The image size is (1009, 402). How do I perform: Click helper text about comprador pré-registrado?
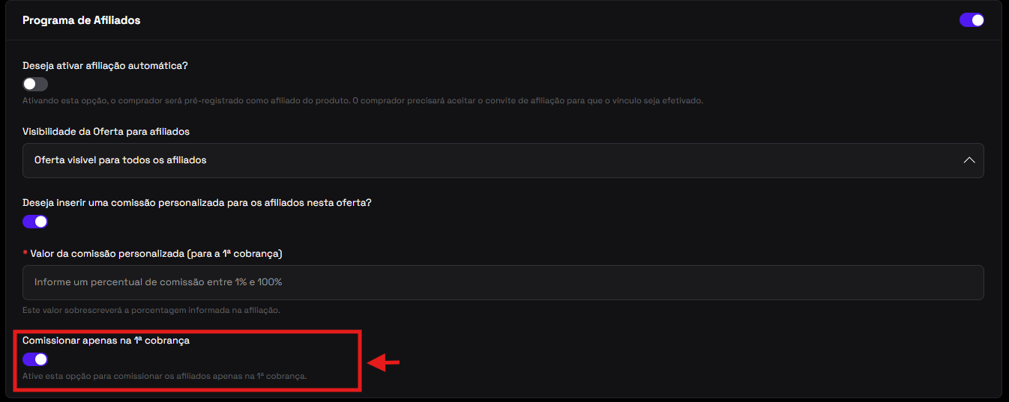click(x=363, y=100)
